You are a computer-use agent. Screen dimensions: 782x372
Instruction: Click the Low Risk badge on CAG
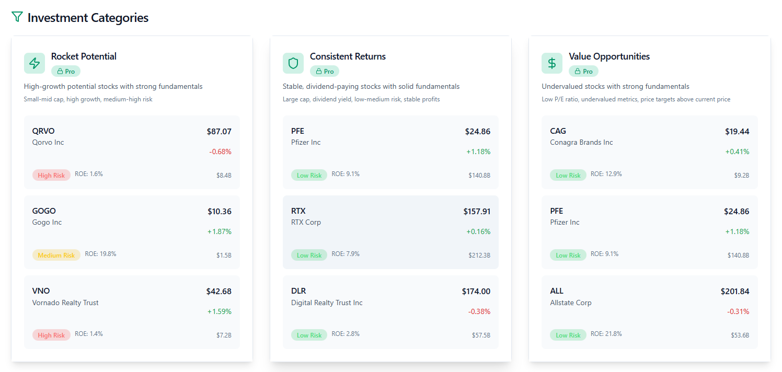(x=568, y=175)
